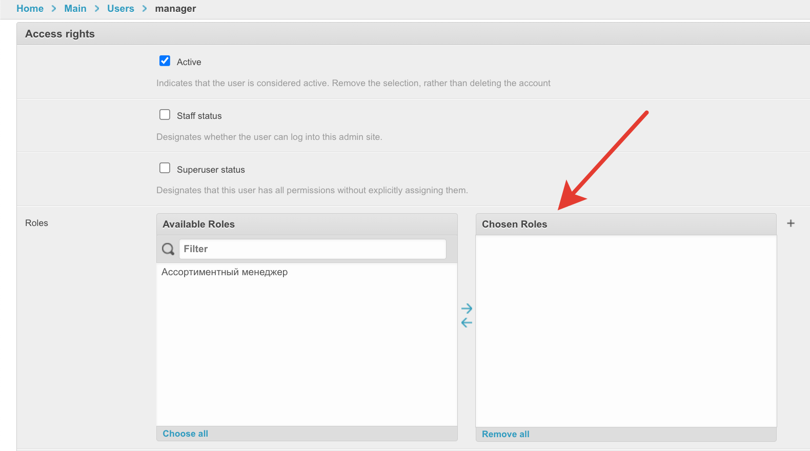
Task: Add a new role with plus icon
Action: [791, 223]
